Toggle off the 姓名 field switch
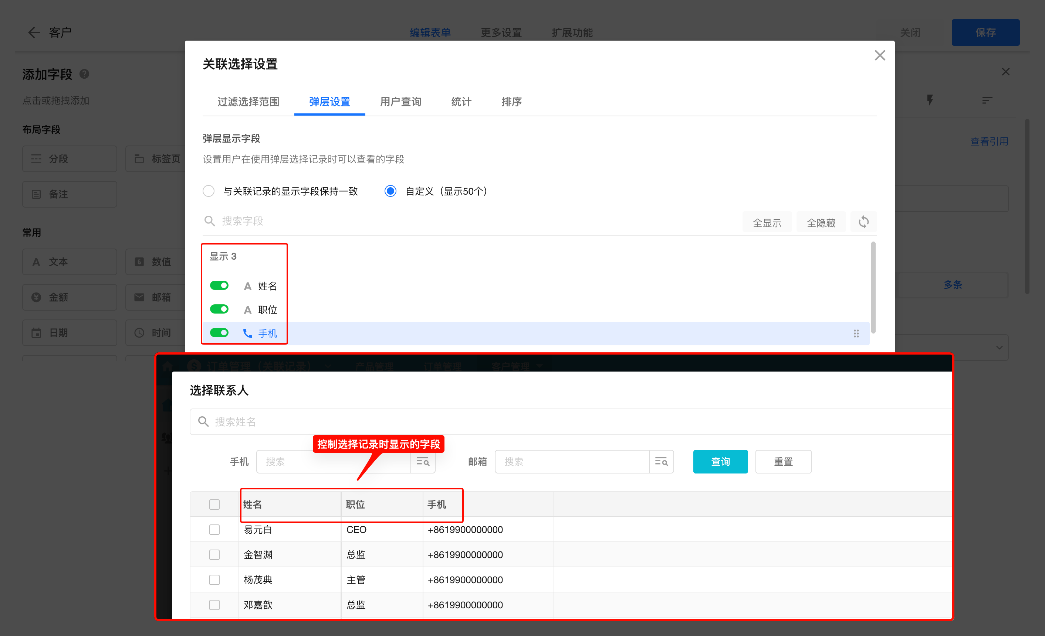The image size is (1045, 636). [219, 285]
